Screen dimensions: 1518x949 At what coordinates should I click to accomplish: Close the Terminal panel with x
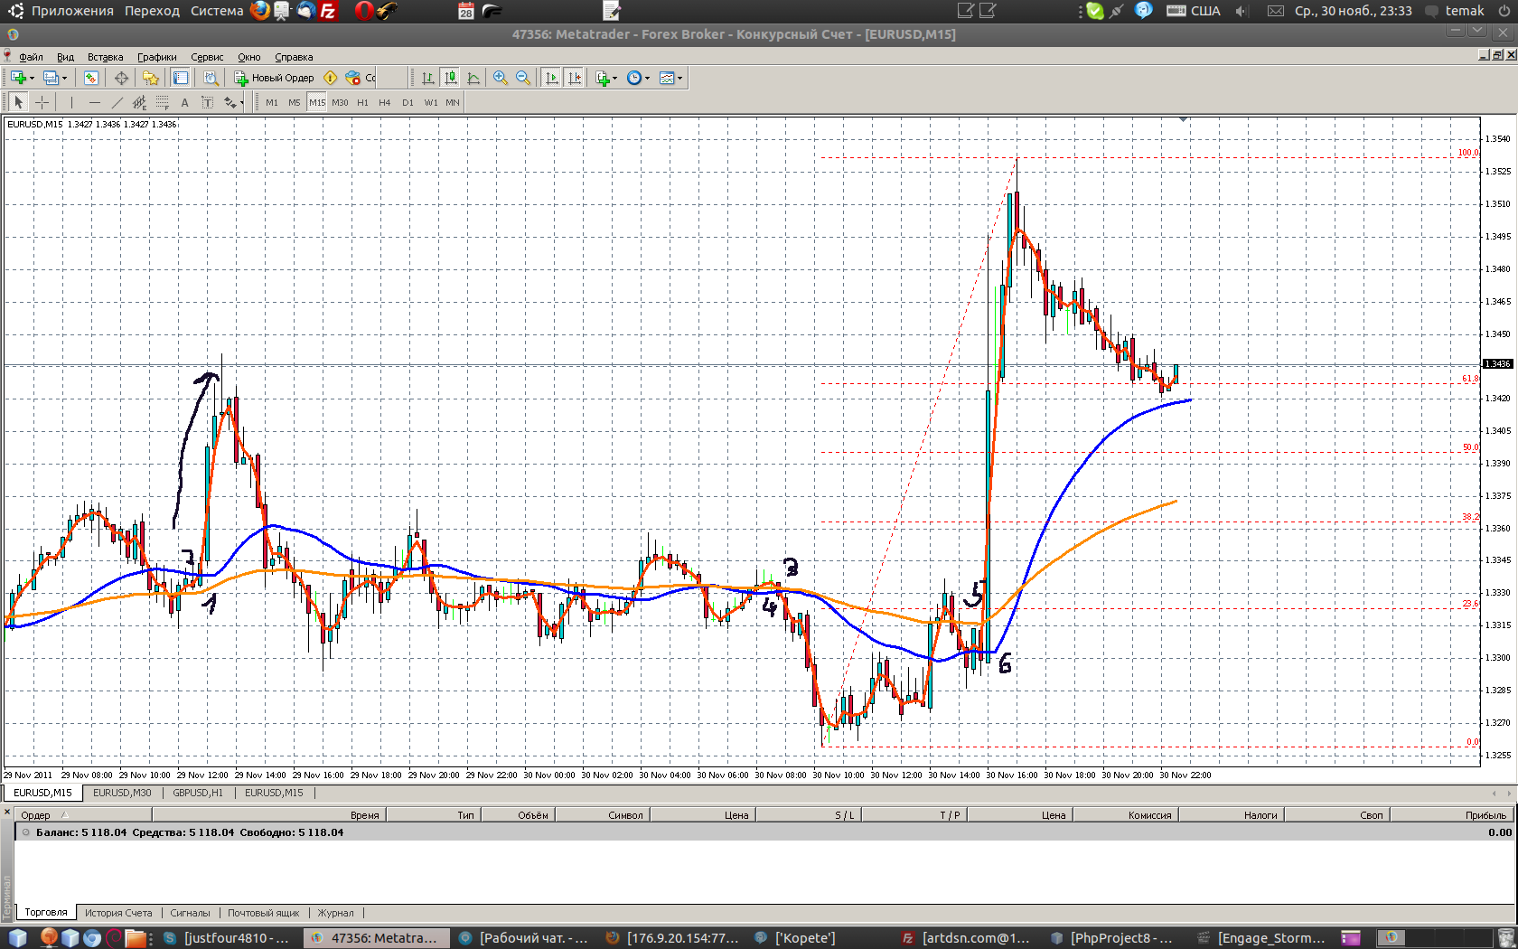[7, 813]
